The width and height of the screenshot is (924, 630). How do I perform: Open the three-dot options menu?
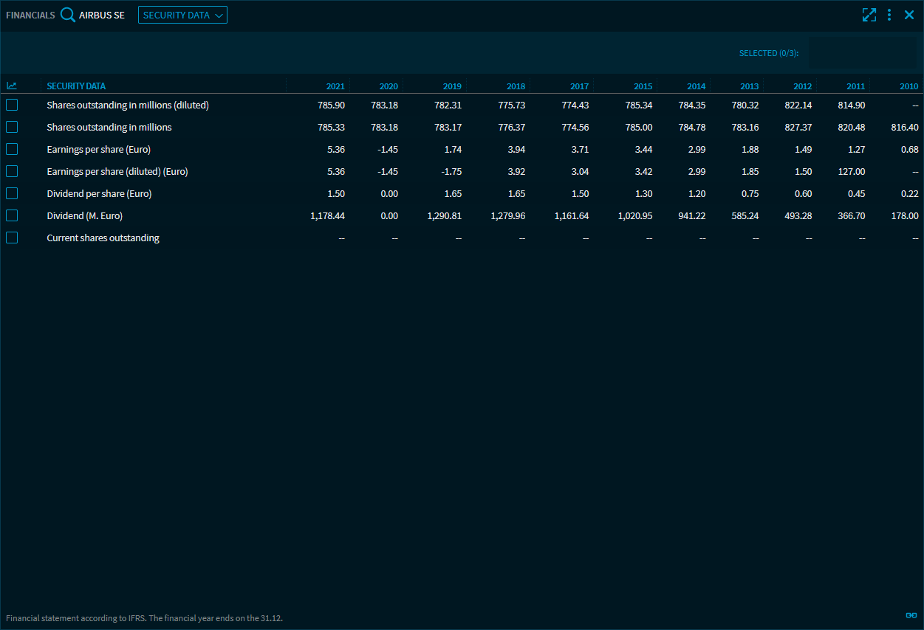(x=889, y=15)
